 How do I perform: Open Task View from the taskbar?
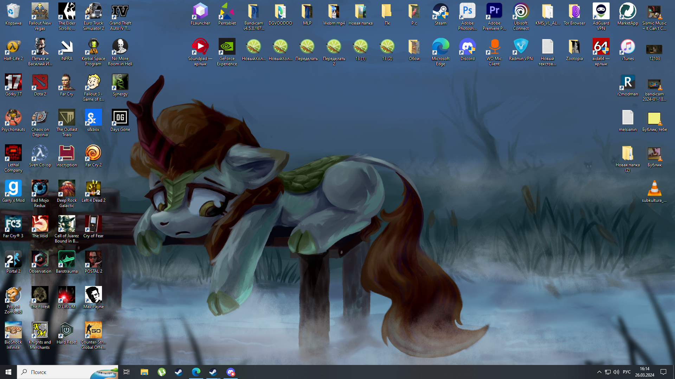[x=127, y=372]
